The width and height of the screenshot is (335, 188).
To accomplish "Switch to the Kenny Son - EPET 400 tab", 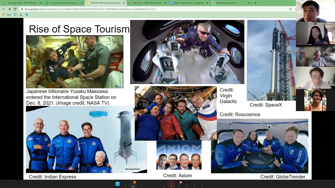I will pos(147,3).
